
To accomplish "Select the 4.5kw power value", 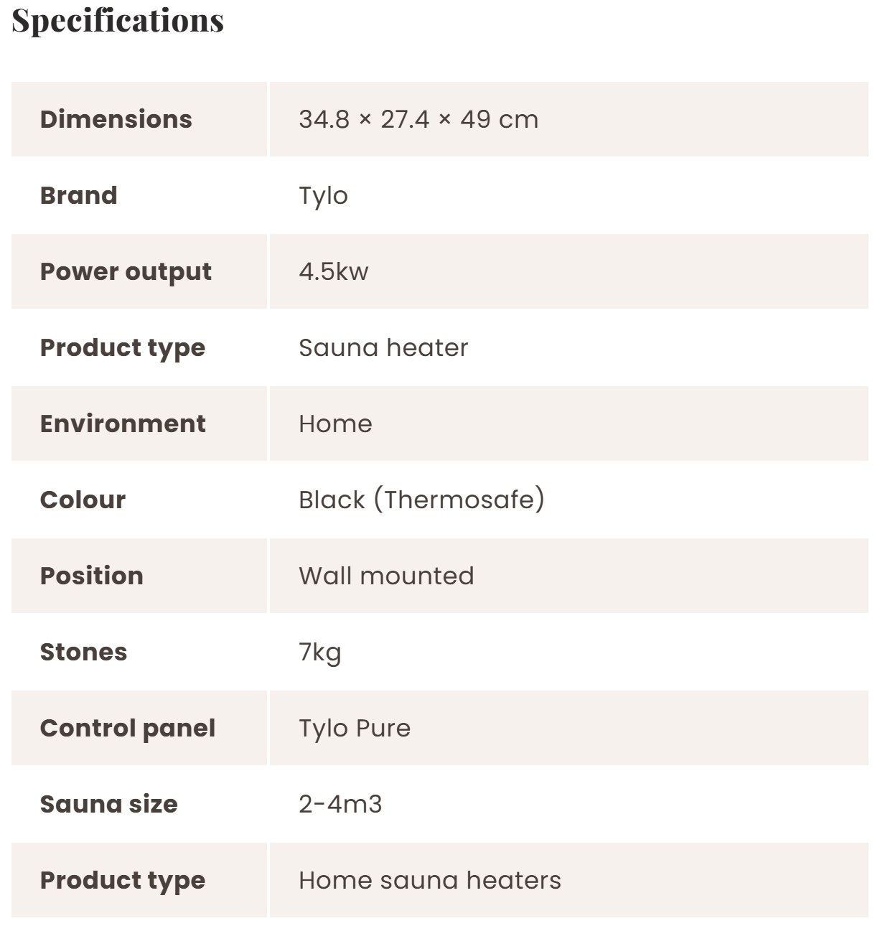I will (x=333, y=271).
